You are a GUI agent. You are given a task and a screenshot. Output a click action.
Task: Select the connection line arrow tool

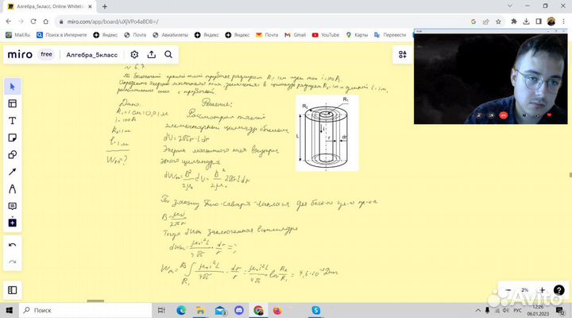(12, 172)
